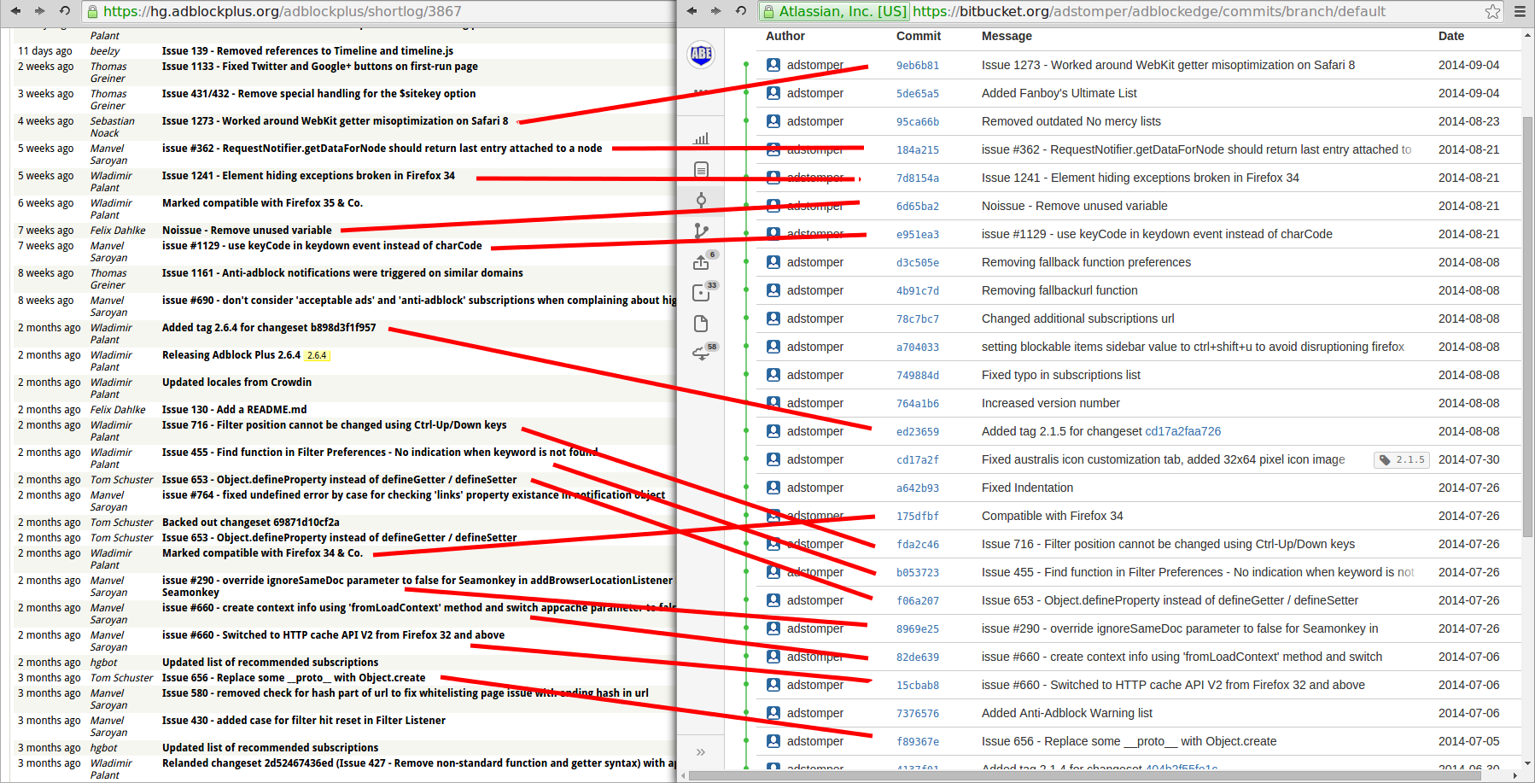Screen dimensions: 1535x783
Task: Click 'Added Fanboy's Ultimate List' commit message
Action: (x=1059, y=93)
